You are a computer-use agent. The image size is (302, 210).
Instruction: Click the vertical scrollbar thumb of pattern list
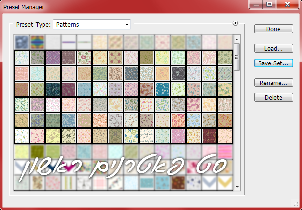[237, 57]
